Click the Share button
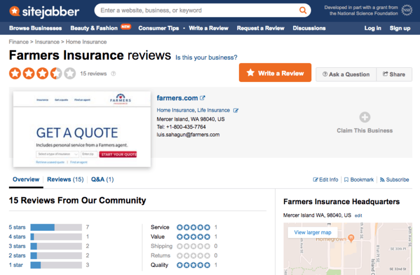Viewport: 420px width, 275px height. tap(394, 75)
